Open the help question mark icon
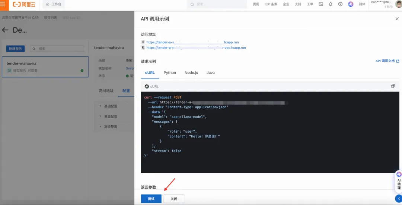Screen dimensions: 402x205 [x=341, y=4]
